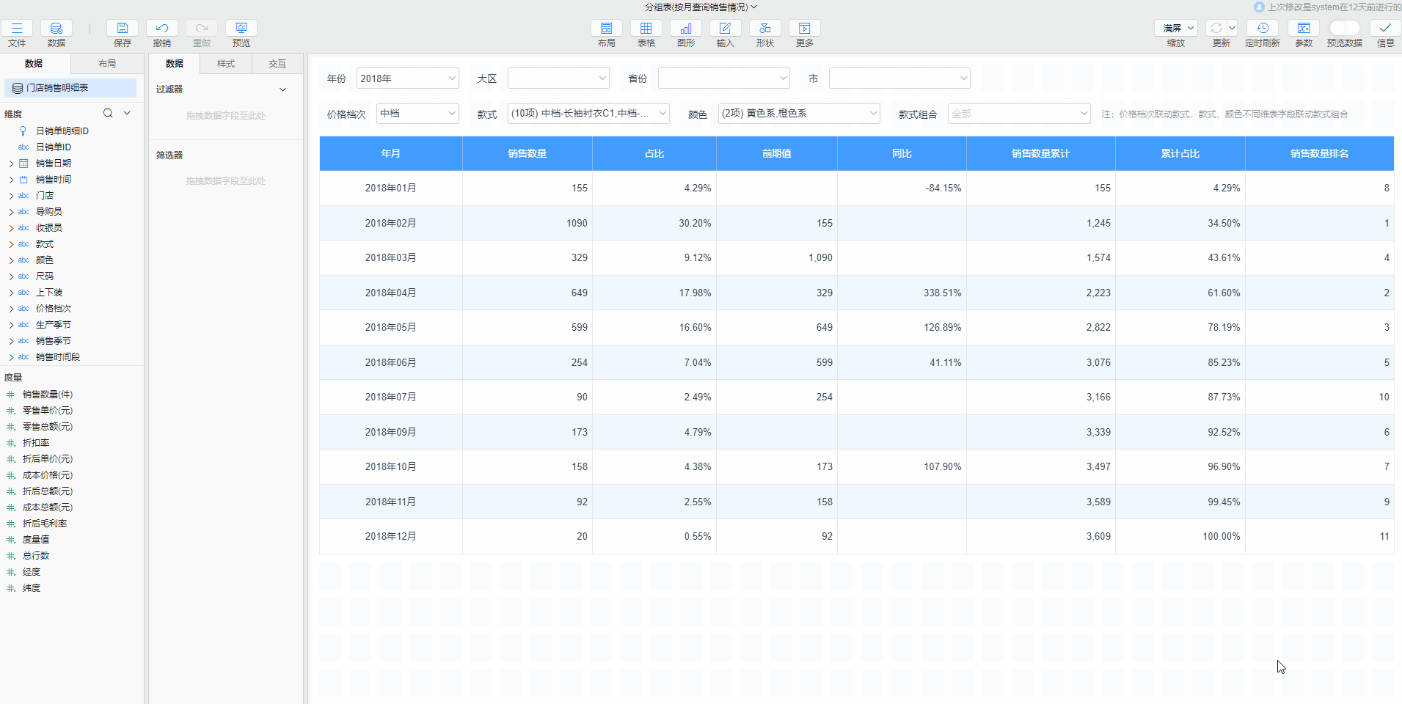Click the scheduled refresh (定时刷新) icon
The width and height of the screenshot is (1402, 704).
(1262, 29)
